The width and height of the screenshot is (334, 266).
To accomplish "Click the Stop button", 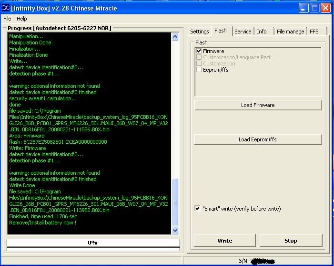I will pos(291,241).
